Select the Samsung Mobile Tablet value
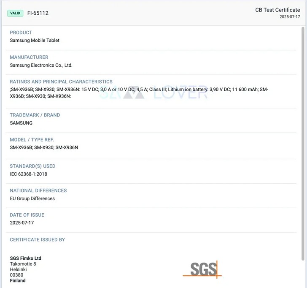 [35, 41]
